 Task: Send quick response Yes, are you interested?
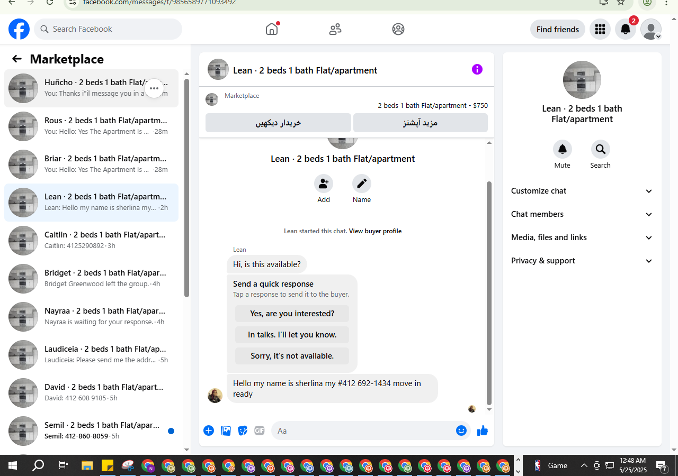[292, 314]
